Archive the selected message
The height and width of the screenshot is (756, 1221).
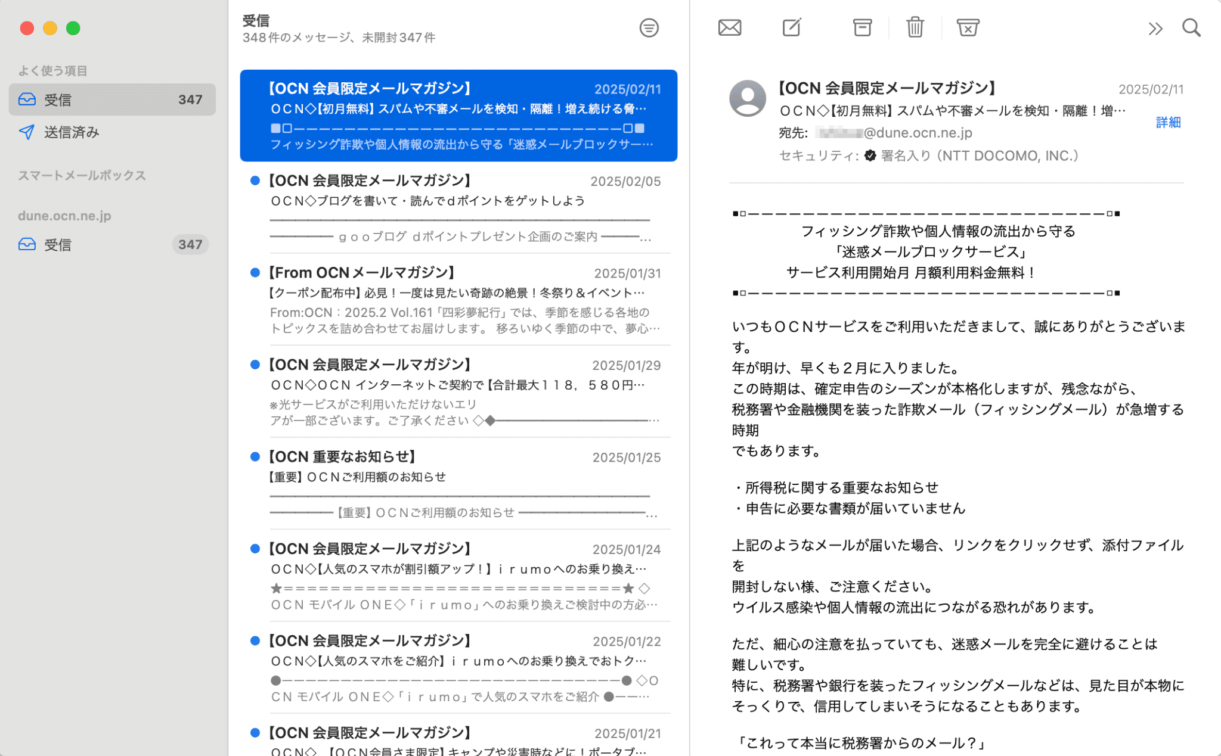(862, 27)
